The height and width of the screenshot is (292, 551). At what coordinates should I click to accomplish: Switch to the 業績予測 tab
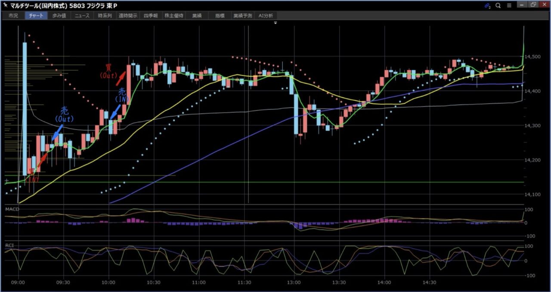pos(242,16)
